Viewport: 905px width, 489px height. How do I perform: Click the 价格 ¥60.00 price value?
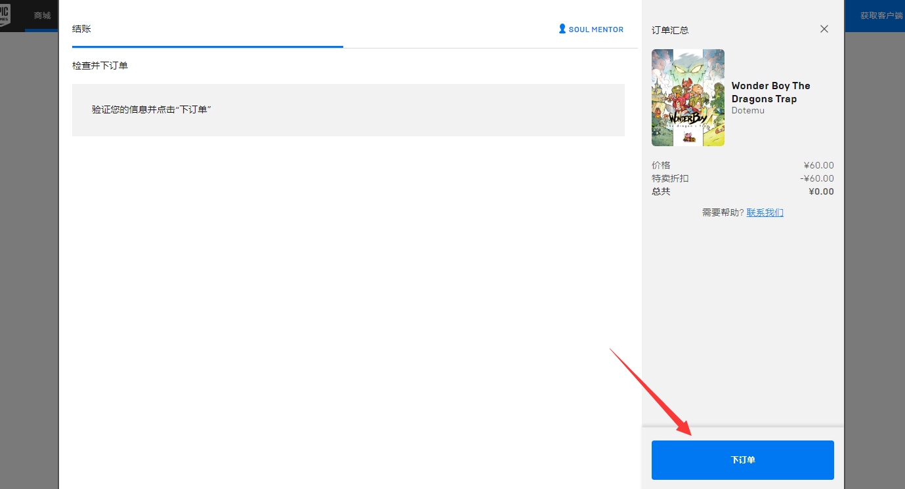(x=818, y=165)
